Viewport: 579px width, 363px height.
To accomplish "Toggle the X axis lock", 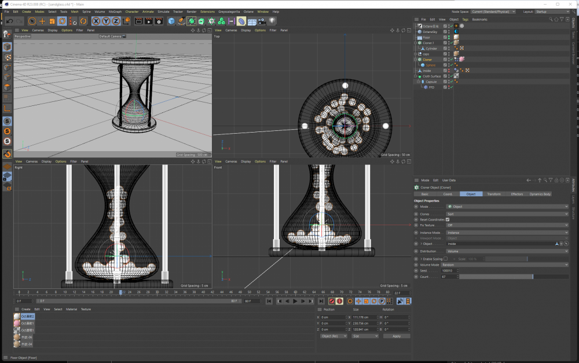I will [96, 21].
